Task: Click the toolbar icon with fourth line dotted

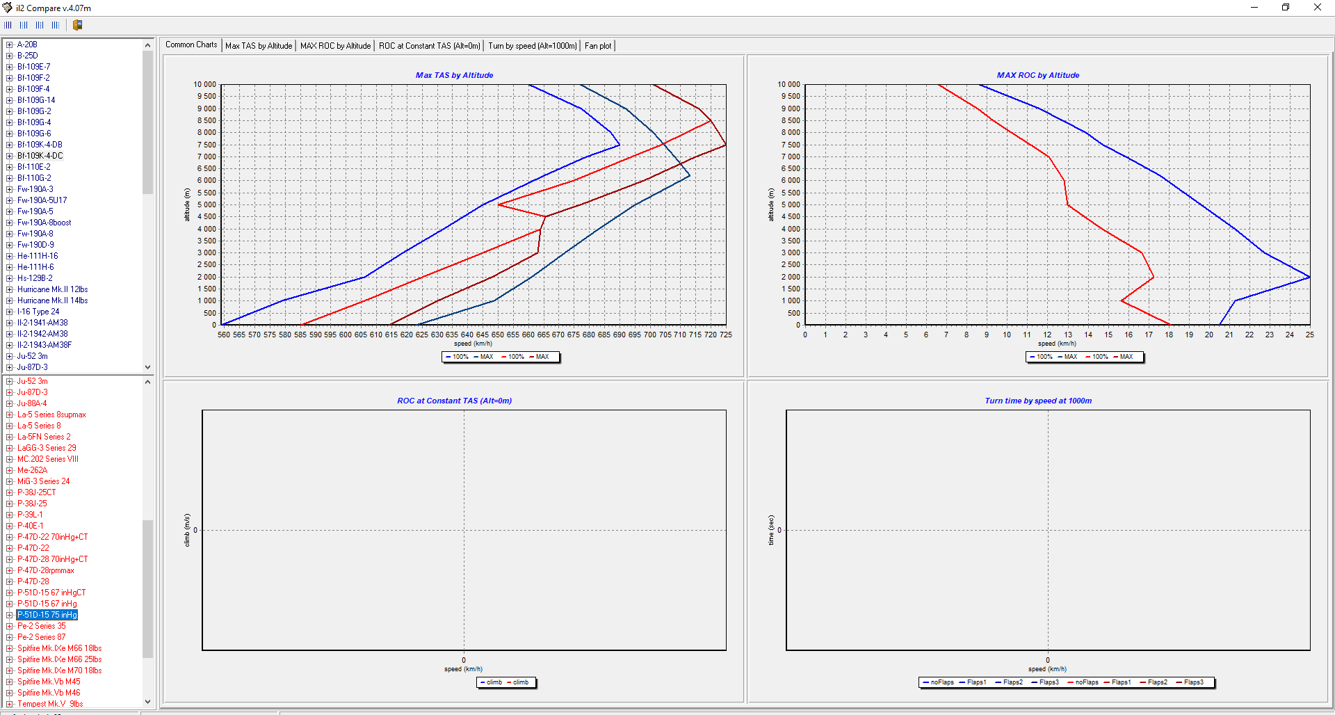Action: (x=56, y=25)
